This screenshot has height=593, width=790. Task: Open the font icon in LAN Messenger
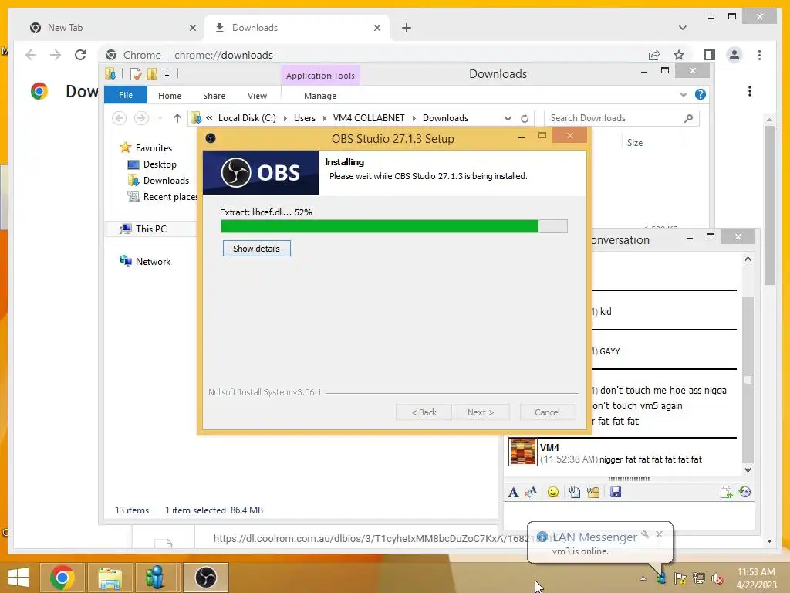pyautogui.click(x=513, y=492)
